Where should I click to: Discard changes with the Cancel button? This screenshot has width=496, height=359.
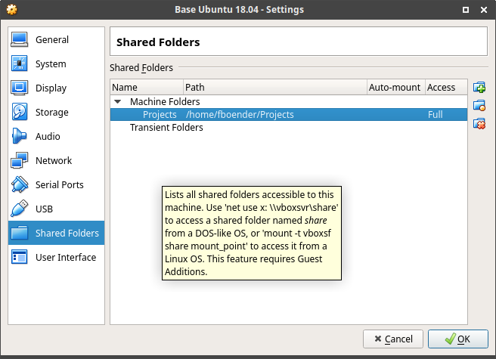[x=393, y=339]
